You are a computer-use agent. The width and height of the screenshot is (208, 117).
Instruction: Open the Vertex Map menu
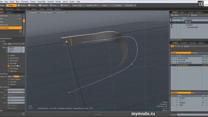pos(42,2)
